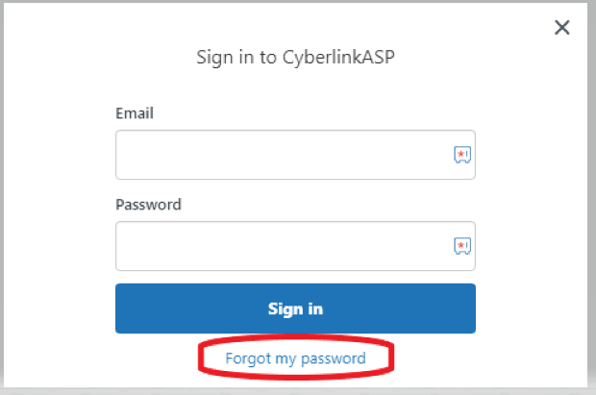Viewport: 596px width, 395px height.
Task: Focus the Email input field
Action: tap(295, 155)
